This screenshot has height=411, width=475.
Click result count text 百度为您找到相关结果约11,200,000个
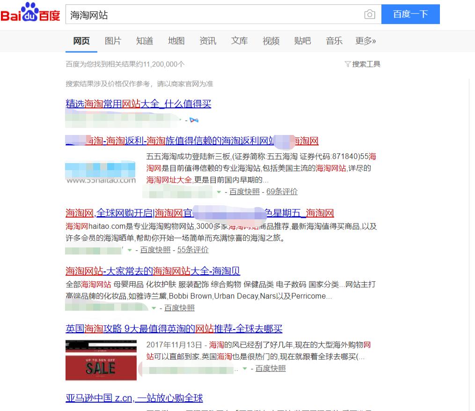click(125, 64)
